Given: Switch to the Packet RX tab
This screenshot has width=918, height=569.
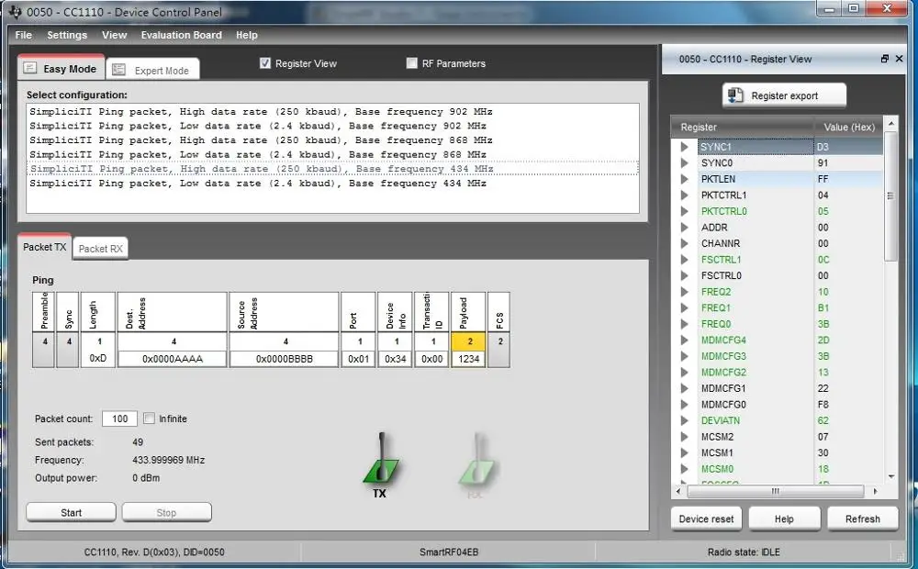Looking at the screenshot, I should click(x=101, y=248).
